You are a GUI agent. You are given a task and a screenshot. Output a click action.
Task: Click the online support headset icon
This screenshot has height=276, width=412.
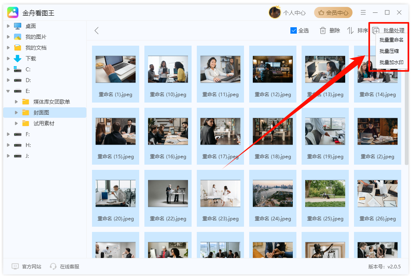(53, 266)
